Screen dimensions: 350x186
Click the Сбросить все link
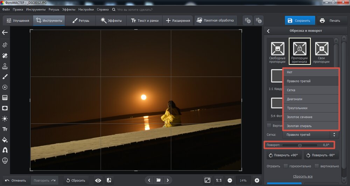[302, 176]
